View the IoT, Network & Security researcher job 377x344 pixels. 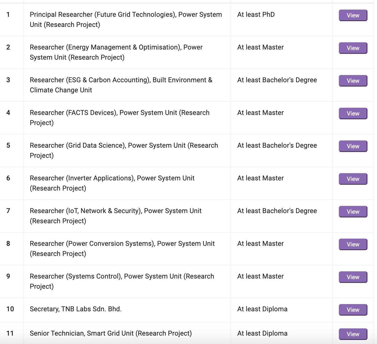click(353, 212)
